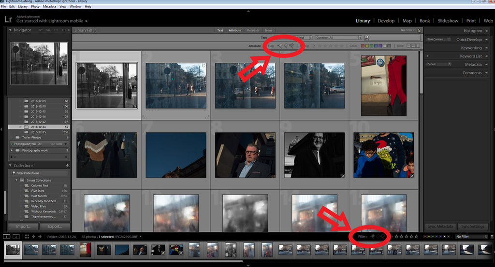Click the rejected flag filter in filmstrip bar
This screenshot has width=495, height=267.
click(383, 236)
